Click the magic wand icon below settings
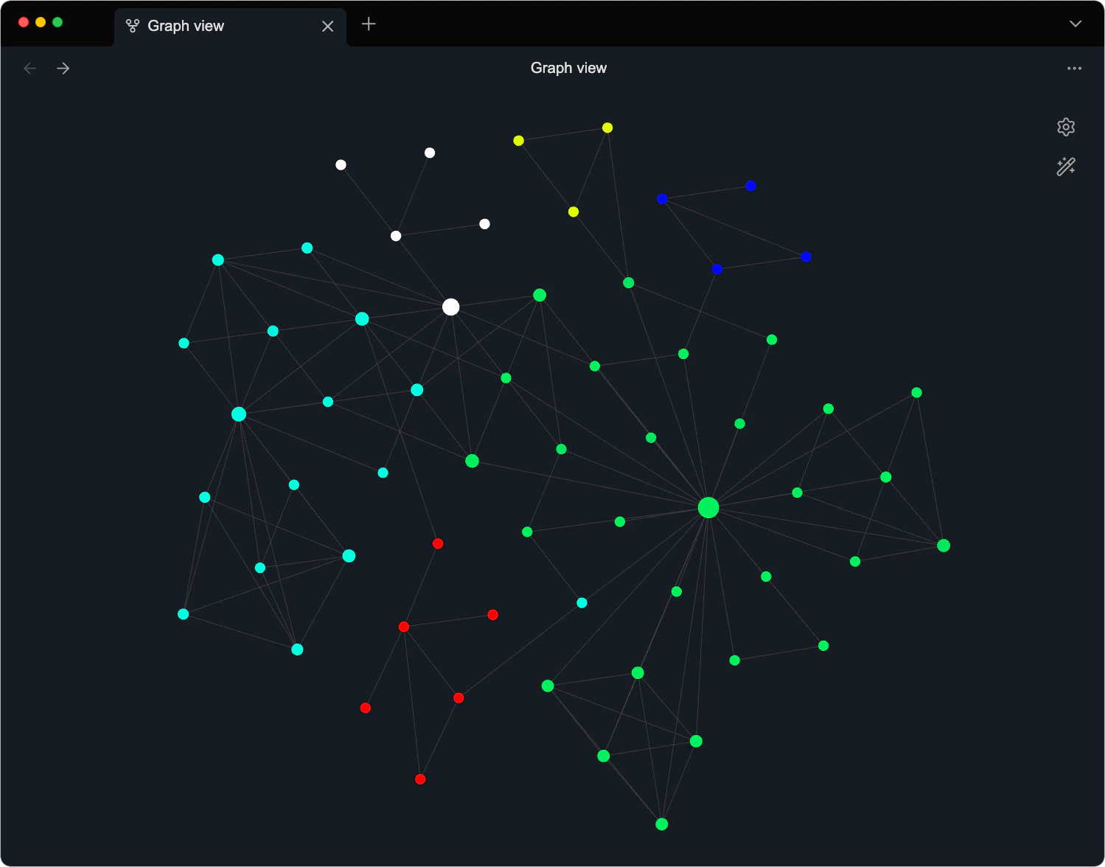The image size is (1105, 867). coord(1066,166)
